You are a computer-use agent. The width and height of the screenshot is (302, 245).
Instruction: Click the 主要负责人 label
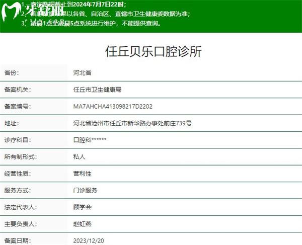pos(21,224)
